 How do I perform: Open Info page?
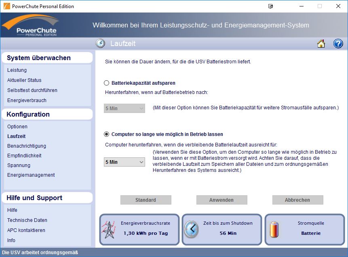[x=11, y=240]
